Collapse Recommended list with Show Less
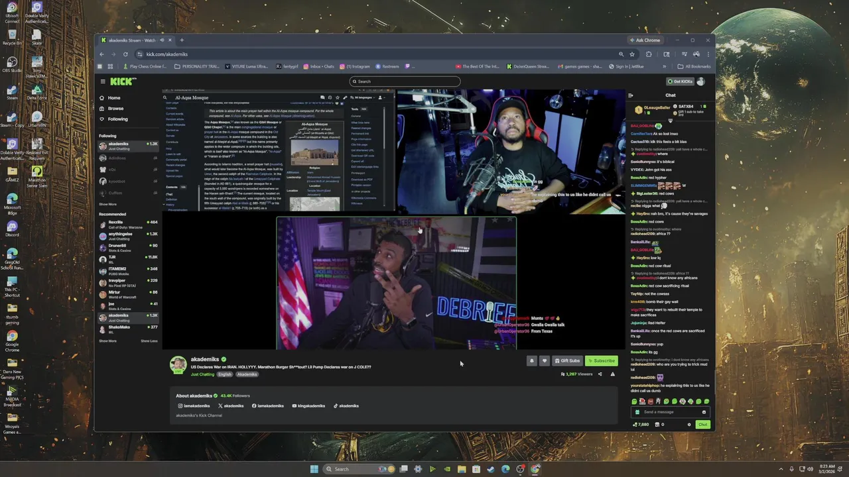This screenshot has width=849, height=477. [149, 341]
